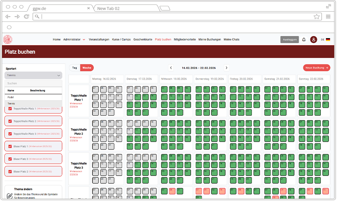The width and height of the screenshot is (337, 202).
Task: Select Sonntag 21 slot Teppichhalle Platz 2
Action: (x=317, y=147)
